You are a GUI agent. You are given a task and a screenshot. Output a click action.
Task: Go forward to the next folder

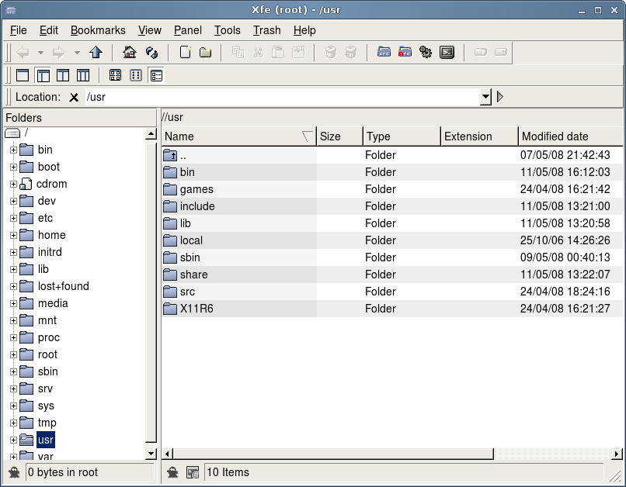tap(59, 52)
